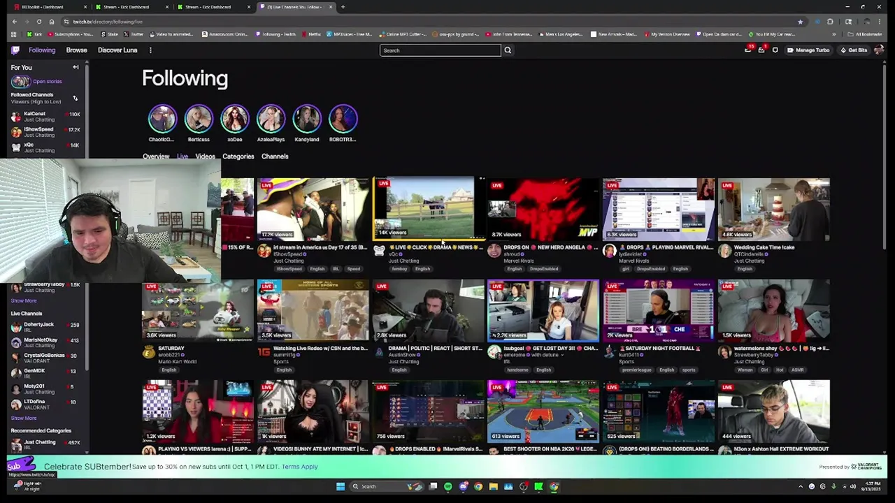The height and width of the screenshot is (503, 895).
Task: Open Just Chatting recommended category
Action: (x=46, y=445)
